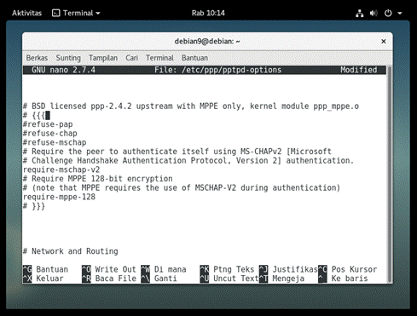Open the volume speaker icon in top bar
The width and height of the screenshot is (417, 316).
(x=374, y=13)
